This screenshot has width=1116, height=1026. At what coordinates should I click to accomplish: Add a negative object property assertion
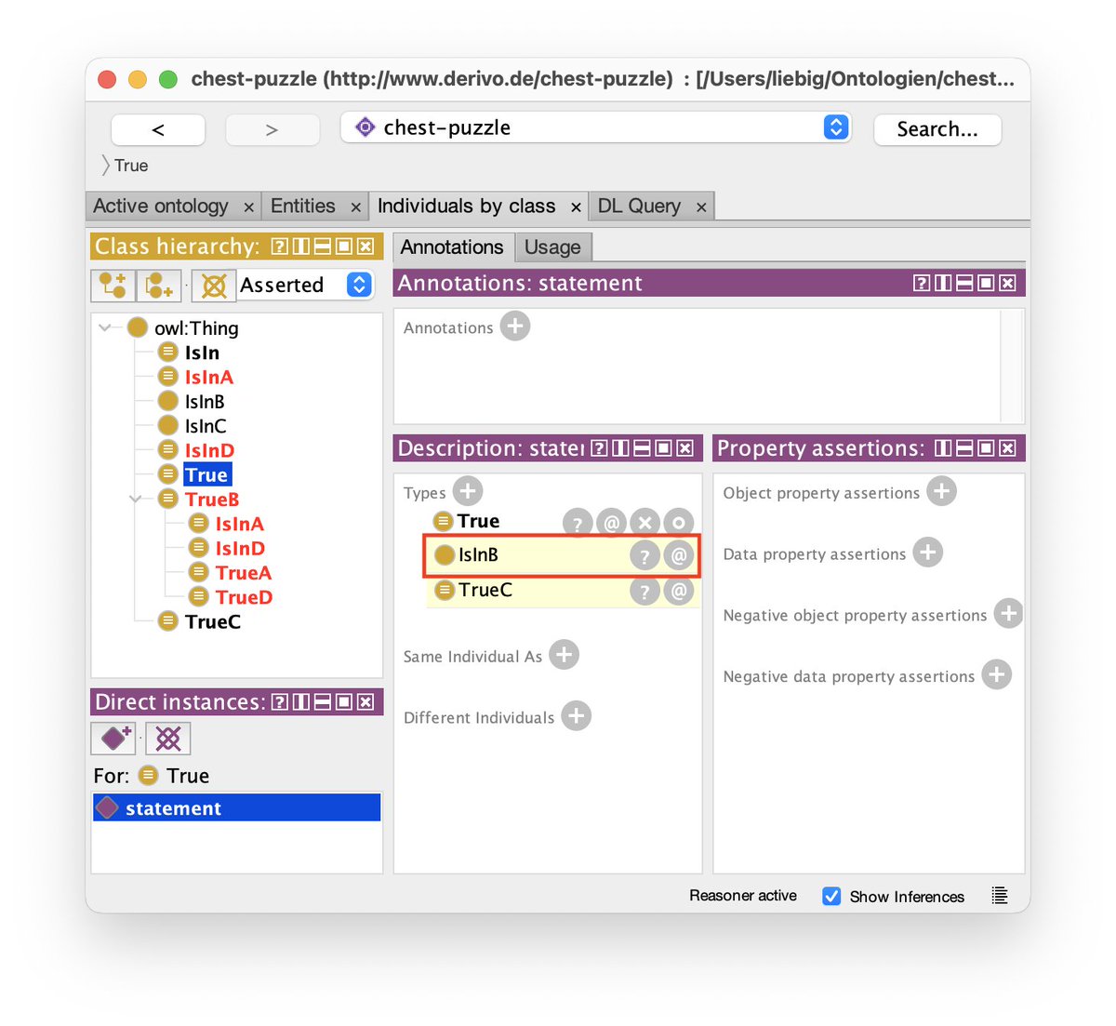coord(1008,614)
